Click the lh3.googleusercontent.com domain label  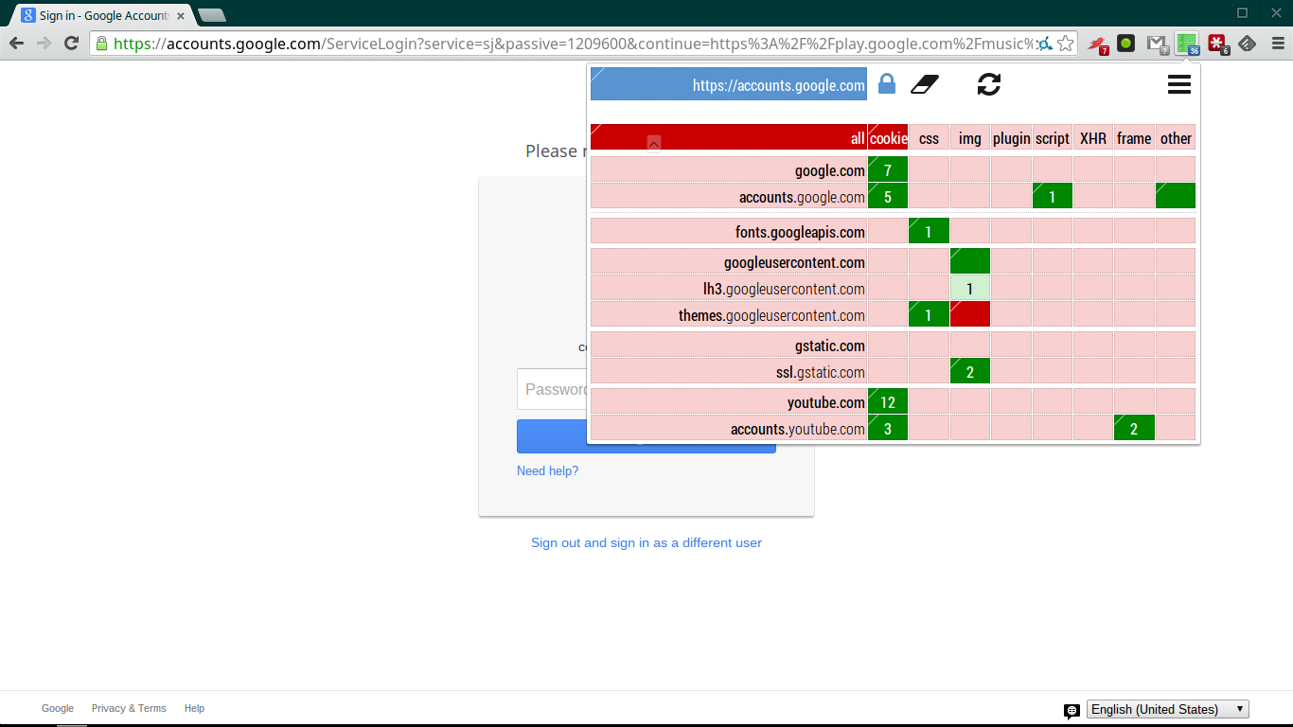tap(729, 288)
